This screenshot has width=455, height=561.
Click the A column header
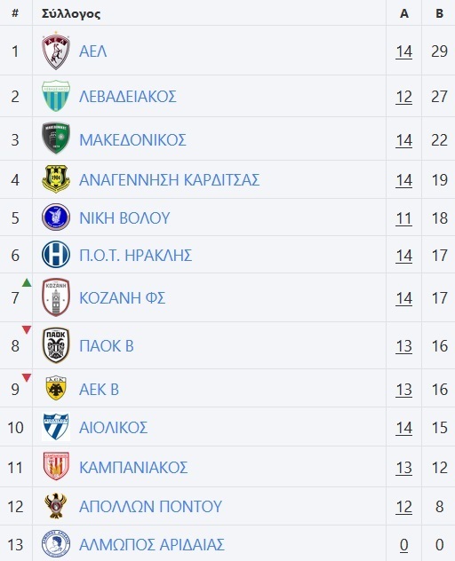click(404, 13)
